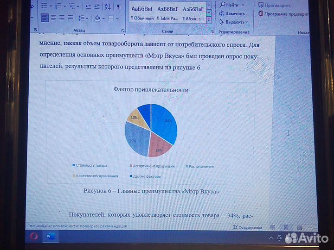Select the legend entry "Качество обслуживания"
This screenshot has width=334, height=250.
pyautogui.click(x=95, y=176)
